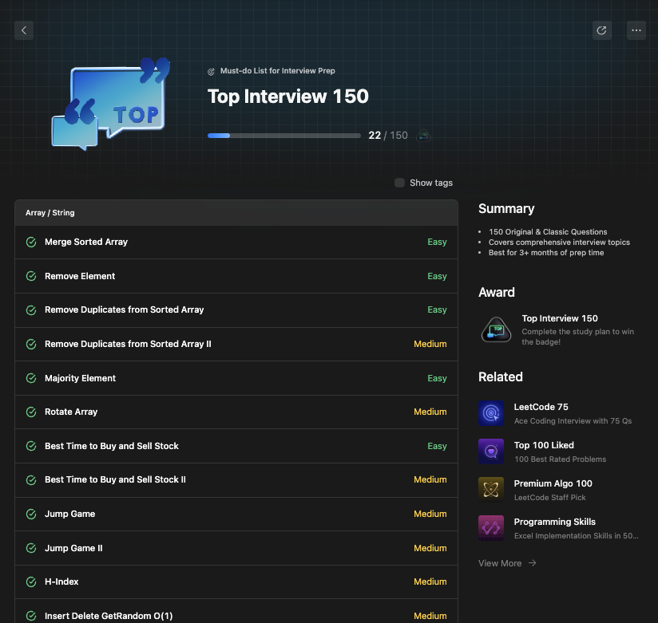Click the LeetCode 75 study plan icon
658x623 pixels.
click(x=490, y=412)
